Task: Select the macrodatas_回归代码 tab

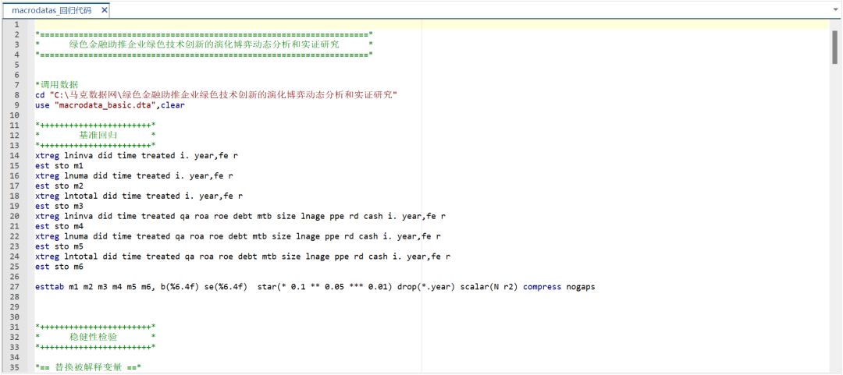Action: 55,10
